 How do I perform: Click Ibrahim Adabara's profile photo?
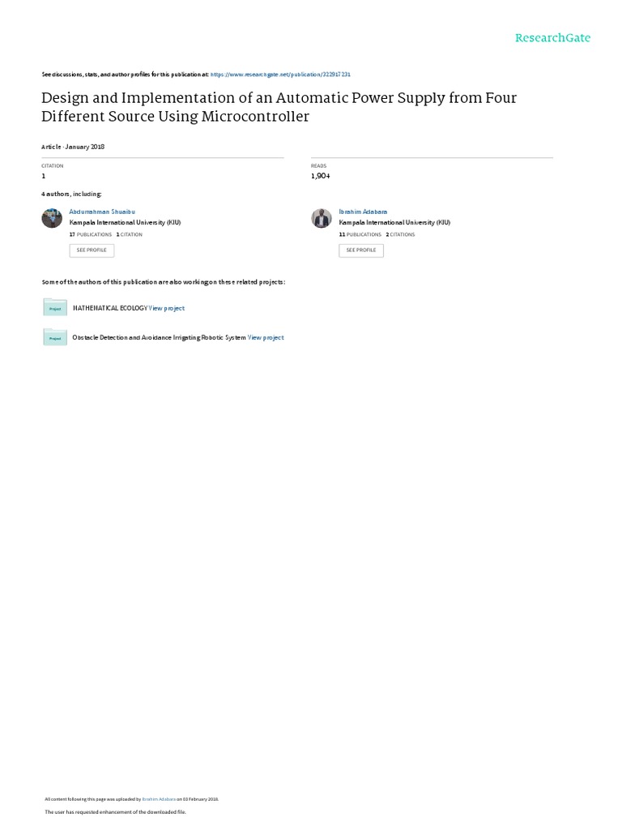pyautogui.click(x=322, y=218)
